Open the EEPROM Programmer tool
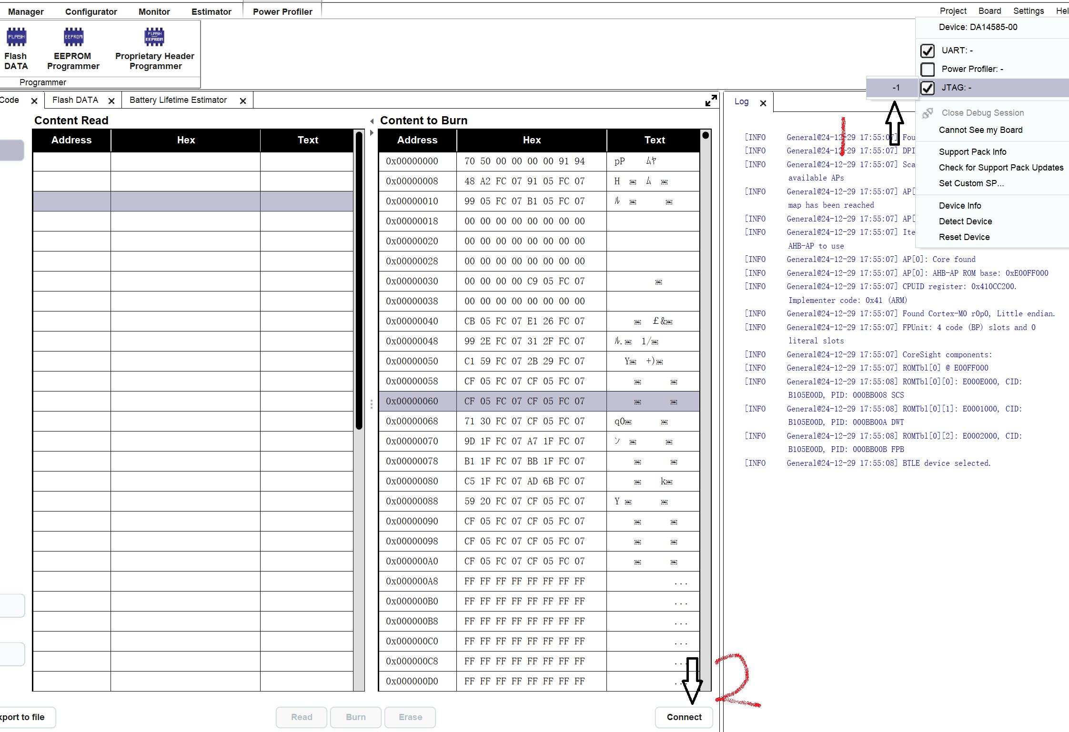1069x732 pixels. point(73,38)
